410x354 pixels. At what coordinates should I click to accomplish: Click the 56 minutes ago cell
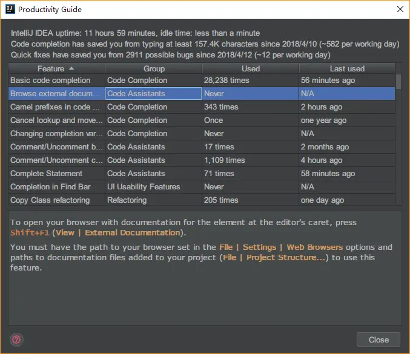point(347,80)
